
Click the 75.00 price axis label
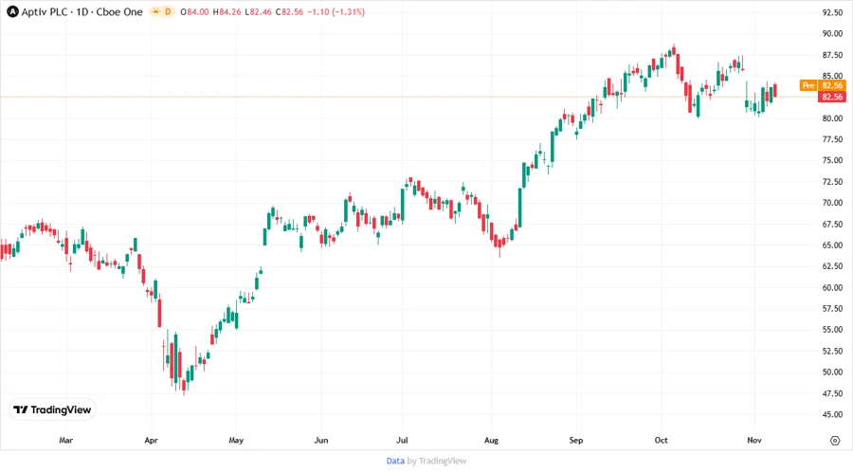[x=832, y=160]
